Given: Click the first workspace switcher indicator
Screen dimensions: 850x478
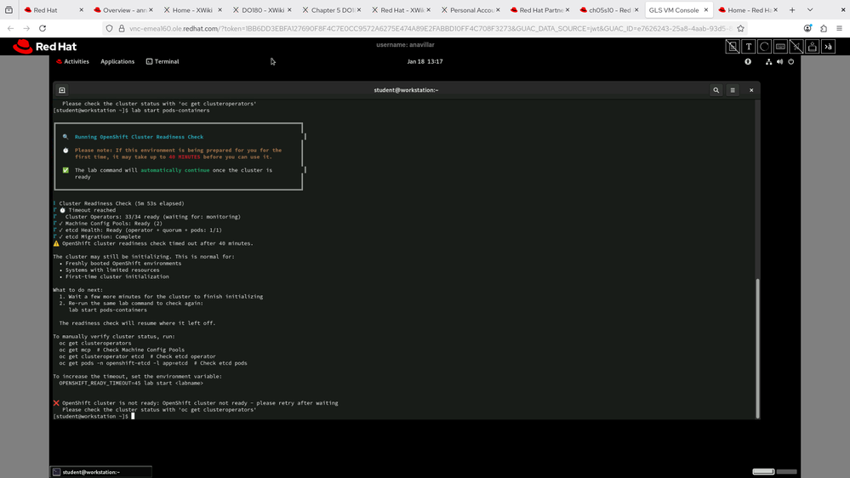Looking at the screenshot, I should [x=763, y=471].
